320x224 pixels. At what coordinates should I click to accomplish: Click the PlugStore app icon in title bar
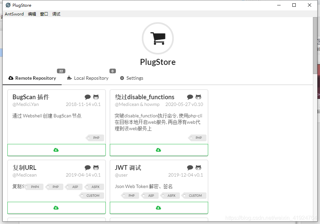[x=8, y=5]
